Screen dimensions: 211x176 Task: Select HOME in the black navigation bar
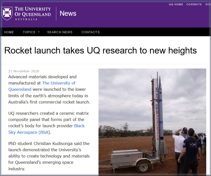(x=9, y=32)
